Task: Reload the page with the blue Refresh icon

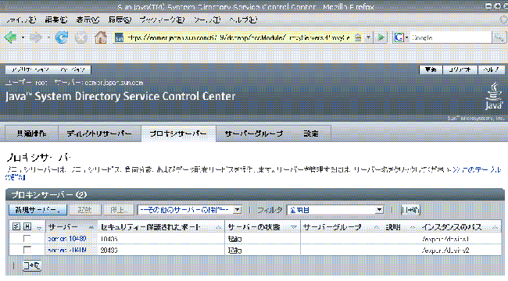Action: pyautogui.click(x=62, y=37)
